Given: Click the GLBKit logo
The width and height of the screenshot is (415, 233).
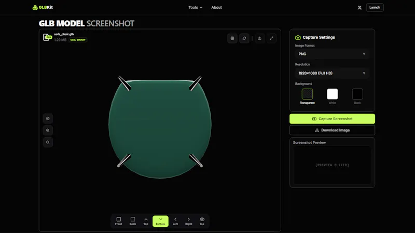Looking at the screenshot, I should point(43,7).
